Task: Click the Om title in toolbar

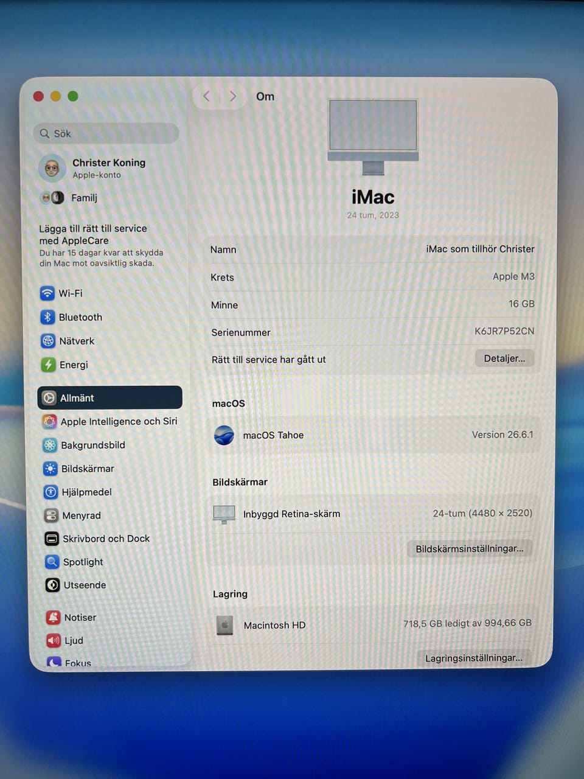Action: pyautogui.click(x=265, y=96)
